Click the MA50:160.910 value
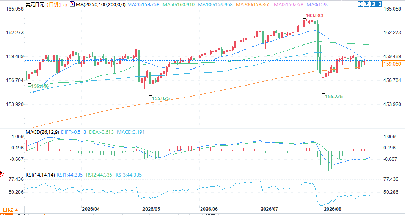This screenshot has width=405, height=215. coord(179,5)
